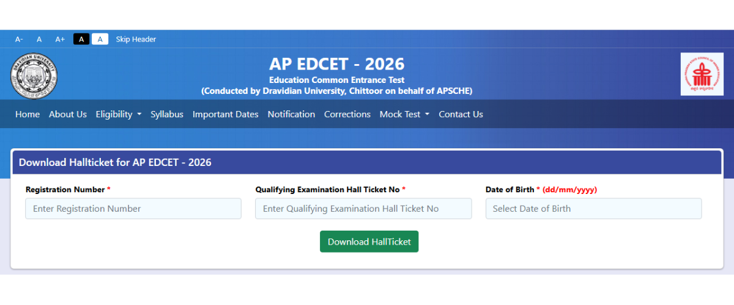The width and height of the screenshot is (734, 305).
Task: Decrease font size with A- button
Action: (19, 39)
